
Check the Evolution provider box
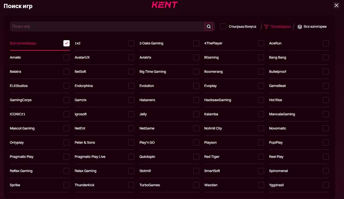point(196,86)
